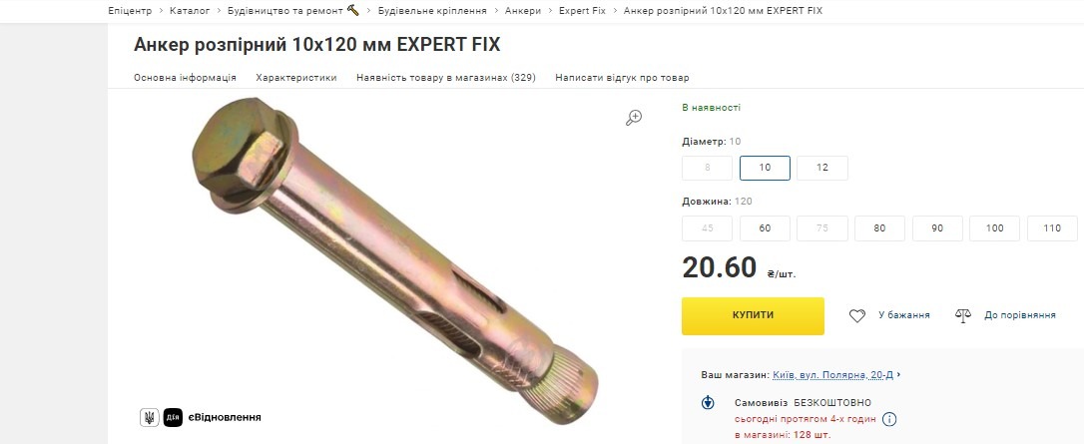Click the hammer icon in breadcrumbs
Image resolution: width=1084 pixels, height=444 pixels.
pyautogui.click(x=353, y=10)
